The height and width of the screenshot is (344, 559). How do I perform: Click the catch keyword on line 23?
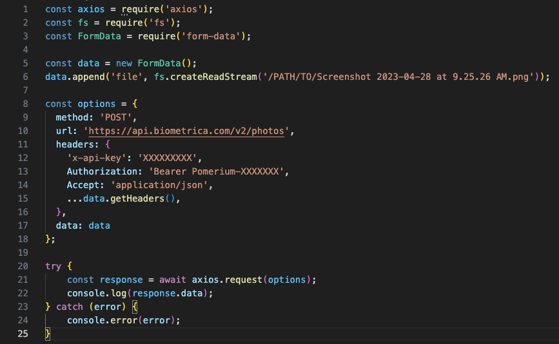coord(70,307)
